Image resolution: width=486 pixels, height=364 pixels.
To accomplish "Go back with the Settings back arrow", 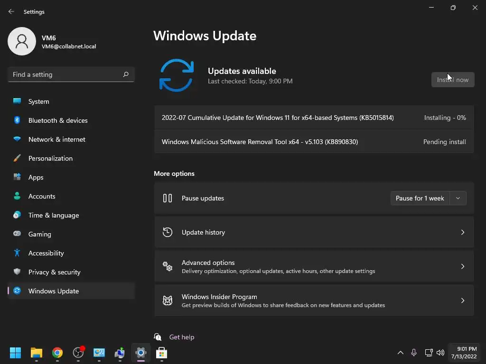I will pos(11,11).
